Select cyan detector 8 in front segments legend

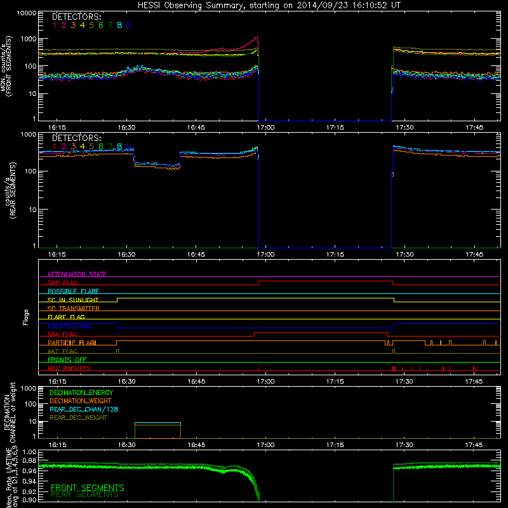(x=119, y=25)
